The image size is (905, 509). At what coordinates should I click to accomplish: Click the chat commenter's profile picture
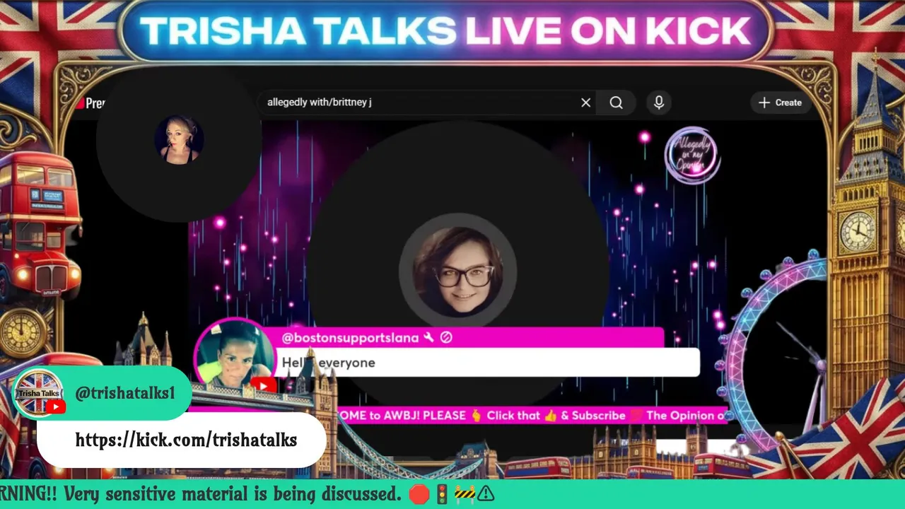coord(234,357)
